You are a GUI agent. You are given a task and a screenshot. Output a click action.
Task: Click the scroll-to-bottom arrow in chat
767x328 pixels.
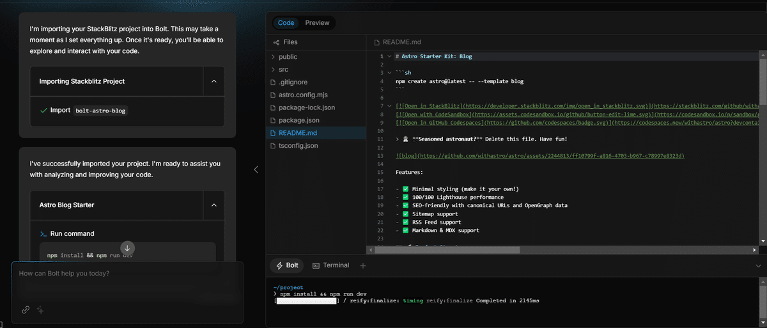(x=127, y=248)
